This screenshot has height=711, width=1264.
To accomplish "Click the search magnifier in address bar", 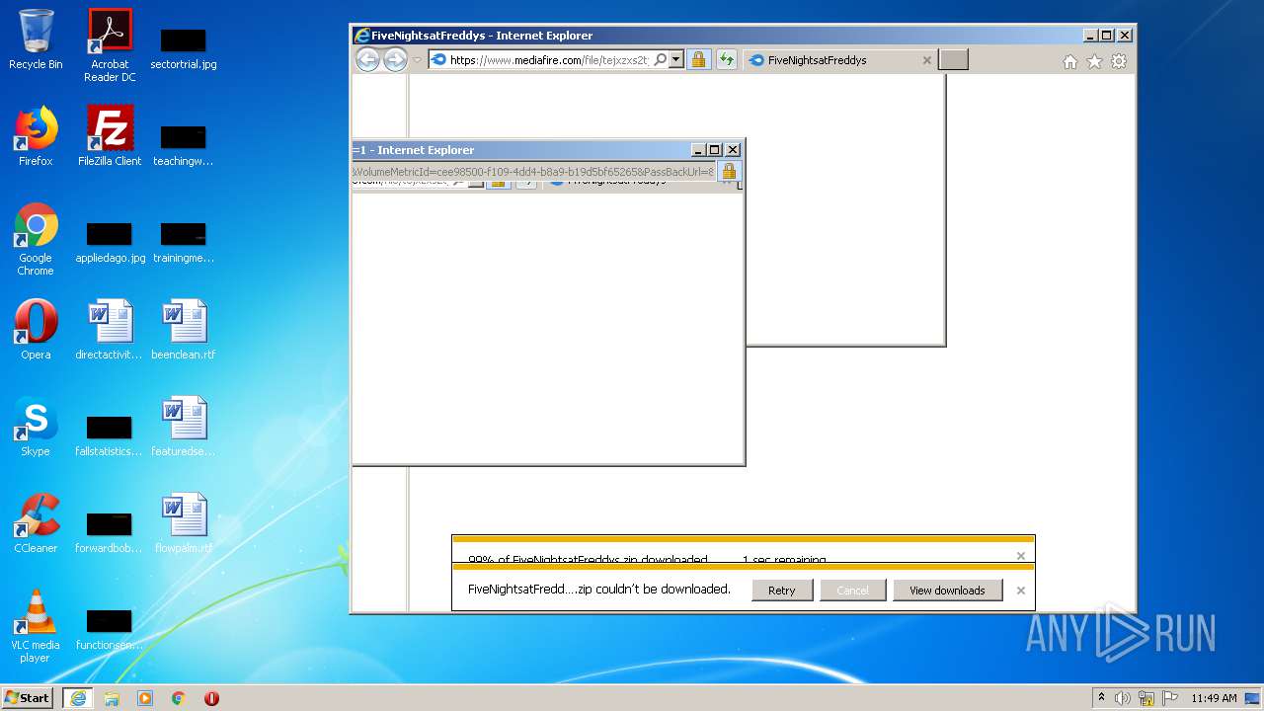I will click(660, 59).
